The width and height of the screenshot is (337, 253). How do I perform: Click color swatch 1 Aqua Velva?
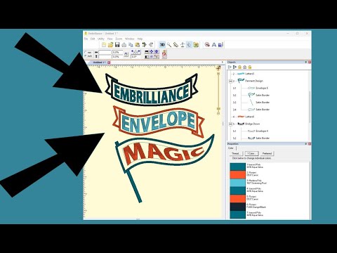click(x=238, y=167)
